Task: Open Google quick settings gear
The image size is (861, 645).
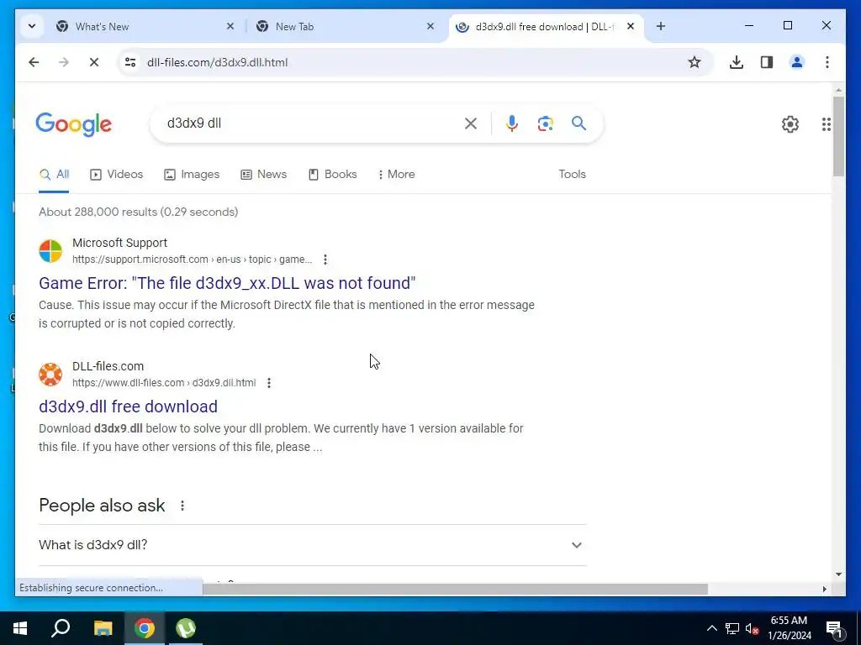Action: [x=790, y=124]
